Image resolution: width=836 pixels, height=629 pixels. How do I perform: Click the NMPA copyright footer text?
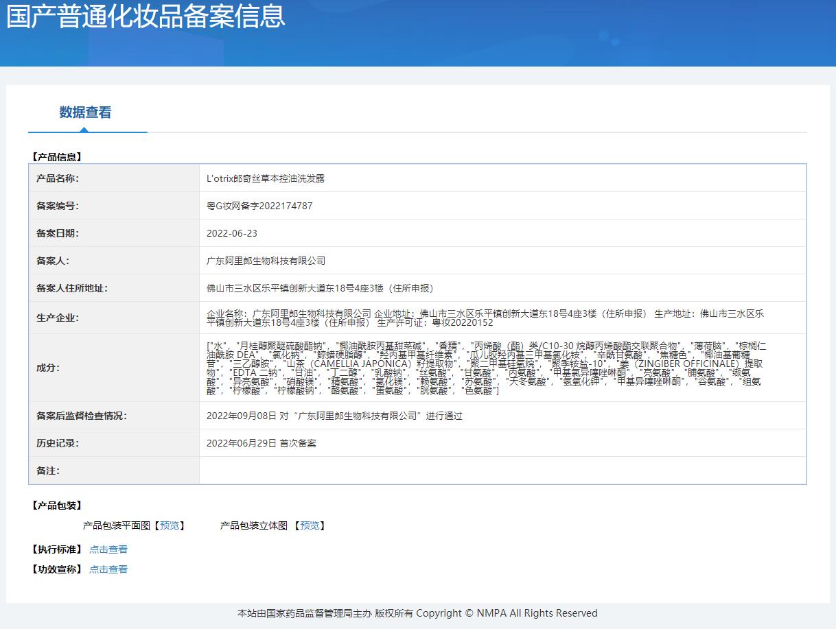pyautogui.click(x=417, y=613)
